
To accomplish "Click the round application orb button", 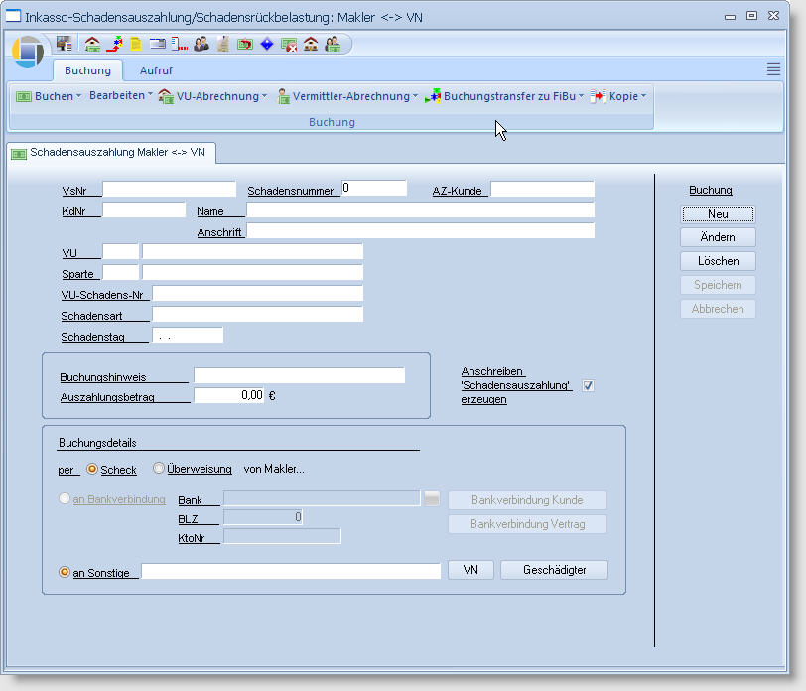I will point(28,51).
